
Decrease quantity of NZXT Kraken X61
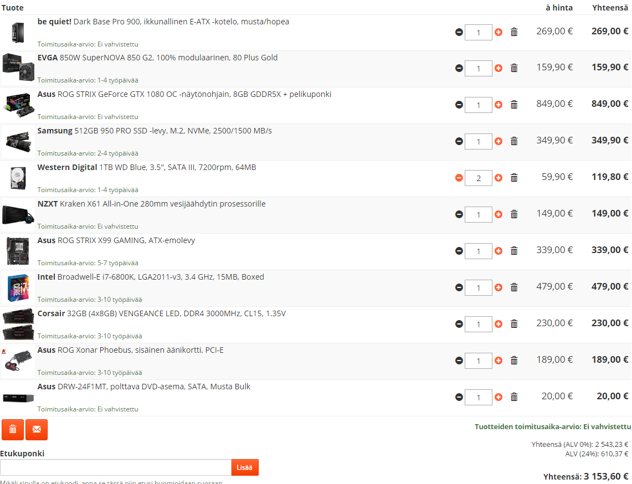pyautogui.click(x=459, y=214)
